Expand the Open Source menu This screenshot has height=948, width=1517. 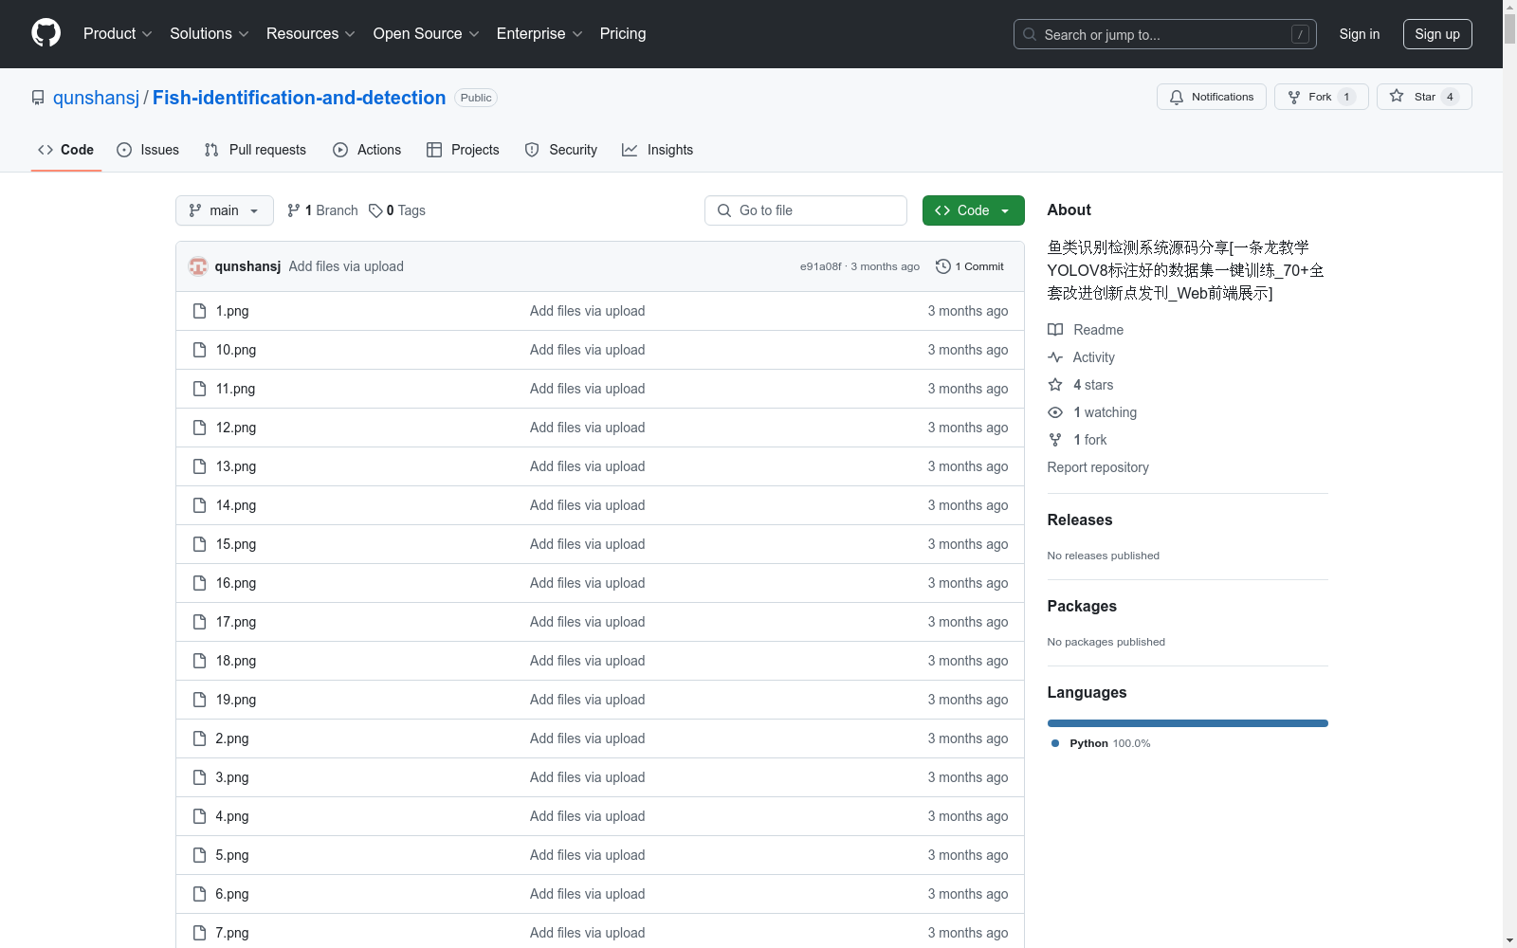(x=427, y=33)
